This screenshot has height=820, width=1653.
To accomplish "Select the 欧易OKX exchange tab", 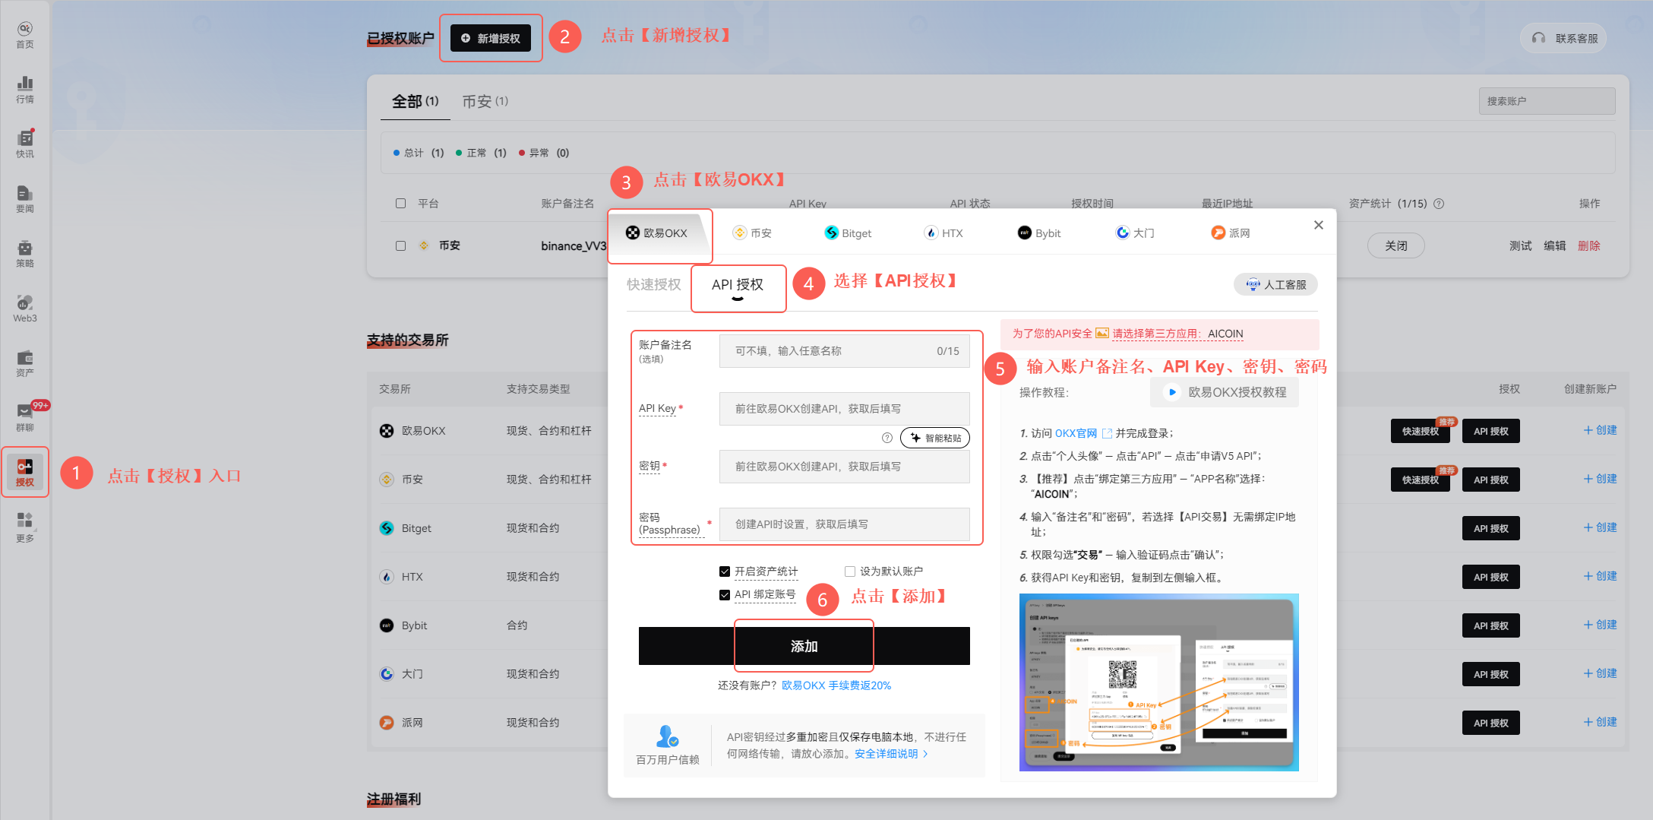I will [656, 233].
